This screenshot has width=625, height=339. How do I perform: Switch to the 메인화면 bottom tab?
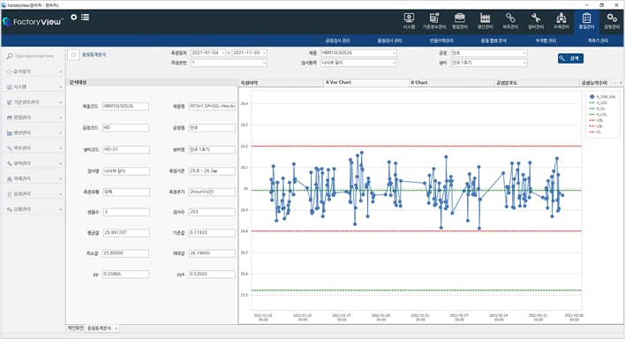(75, 328)
